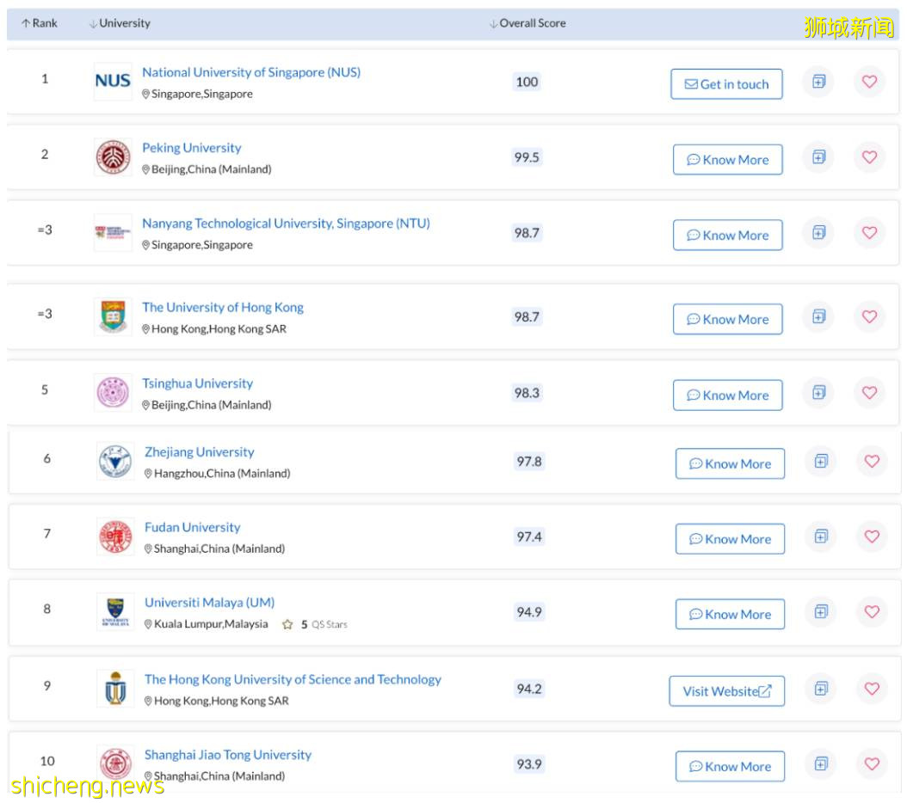Click compare icon for Tsinghua University

point(818,393)
